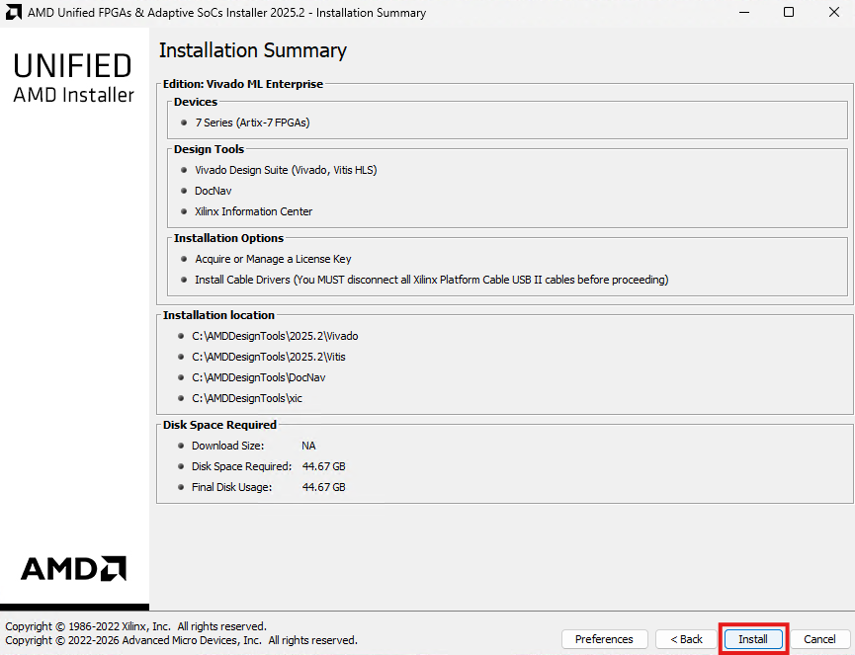
Task: Minimize the installer window
Action: coord(744,12)
